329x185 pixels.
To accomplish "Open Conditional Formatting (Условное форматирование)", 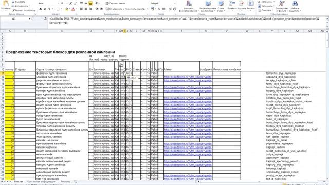I will coord(189,6).
